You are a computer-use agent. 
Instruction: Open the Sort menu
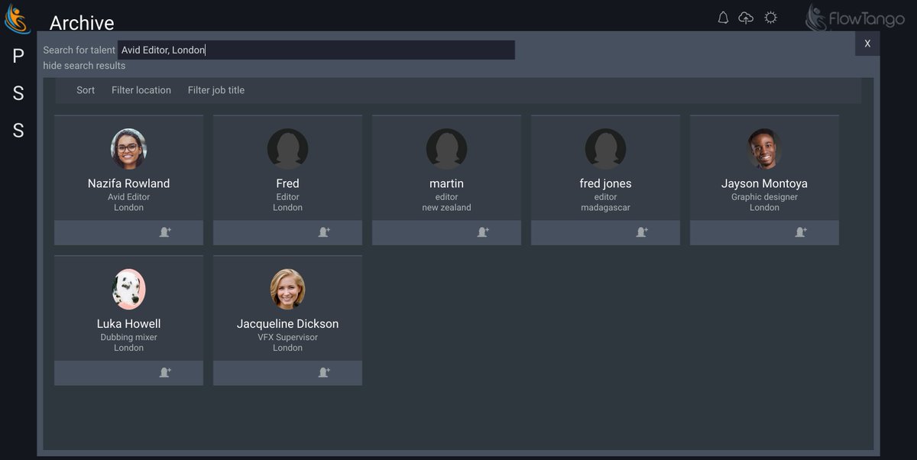click(x=86, y=90)
